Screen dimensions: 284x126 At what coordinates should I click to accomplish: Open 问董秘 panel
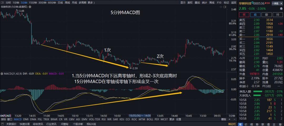pyautogui.click(x=65, y=124)
